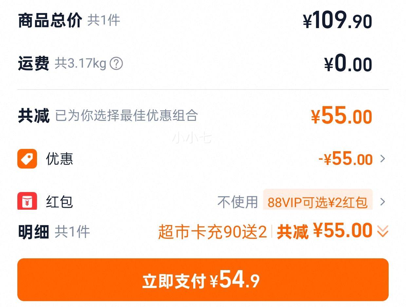
Task: Open the 超市卡充90送2 promotion link
Action: click(212, 232)
